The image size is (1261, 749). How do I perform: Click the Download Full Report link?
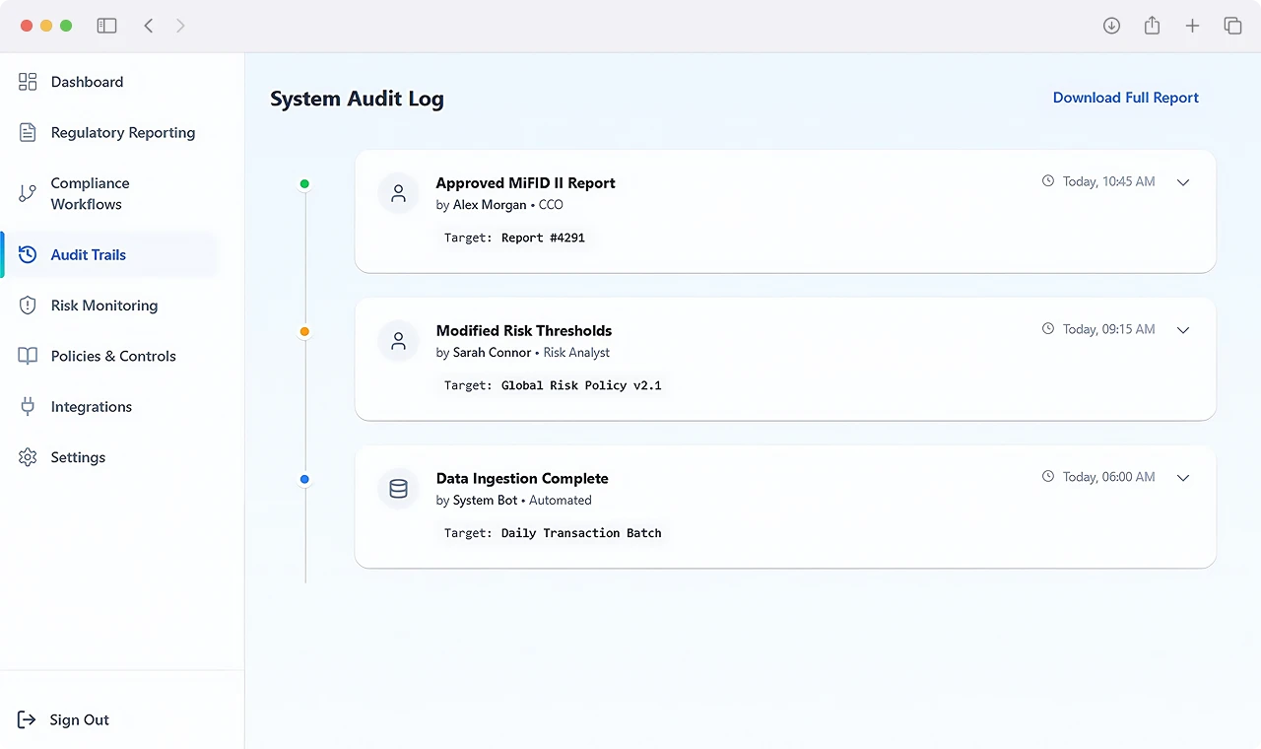pyautogui.click(x=1126, y=98)
